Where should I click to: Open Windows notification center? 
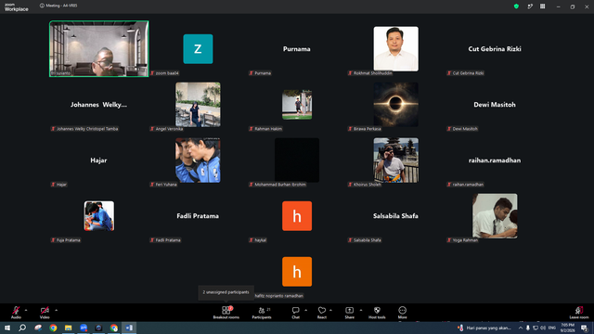584,328
